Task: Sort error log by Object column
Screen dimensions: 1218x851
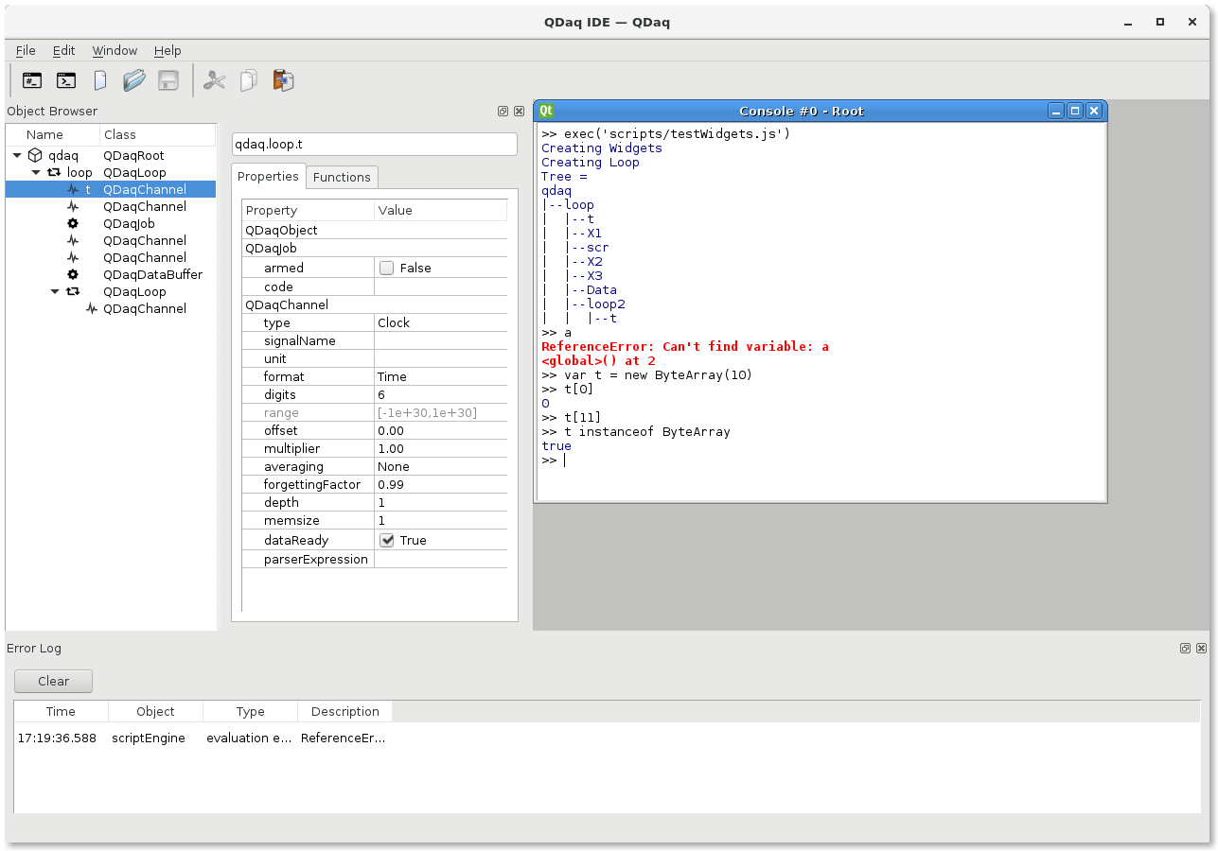Action: tap(155, 711)
